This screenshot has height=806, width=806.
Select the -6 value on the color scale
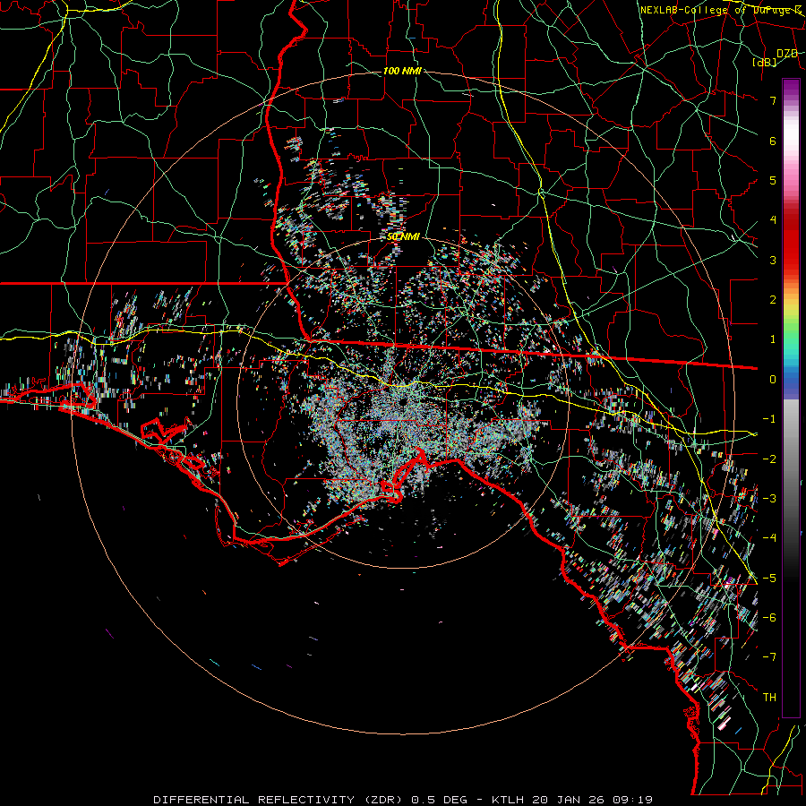pos(769,617)
